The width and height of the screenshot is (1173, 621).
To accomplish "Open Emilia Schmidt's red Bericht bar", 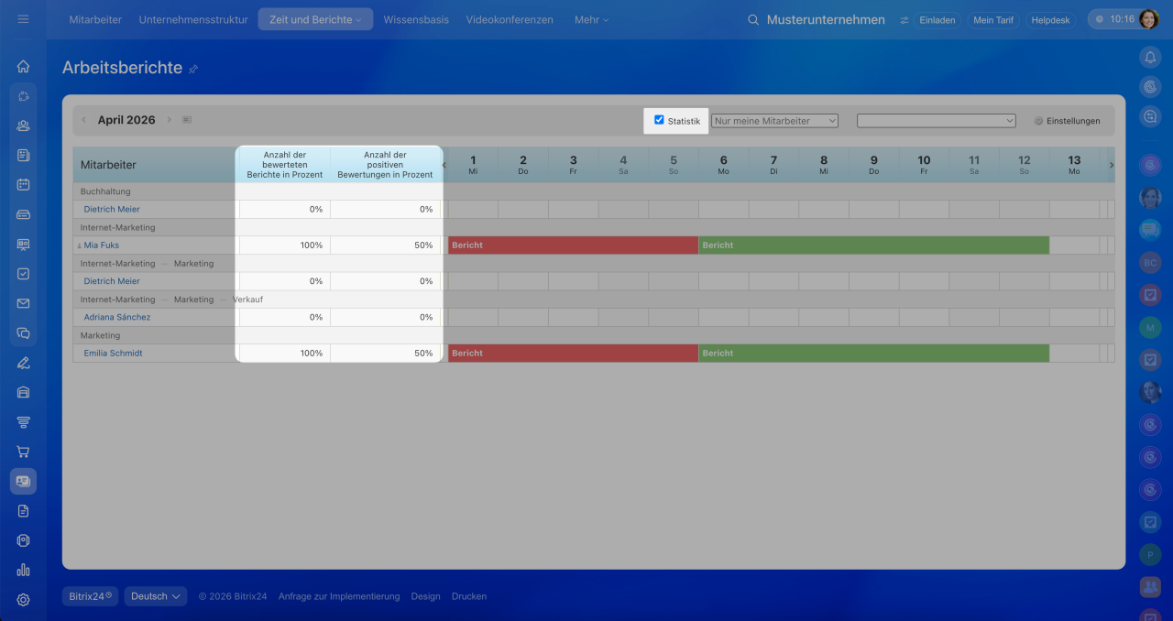I will 573,353.
